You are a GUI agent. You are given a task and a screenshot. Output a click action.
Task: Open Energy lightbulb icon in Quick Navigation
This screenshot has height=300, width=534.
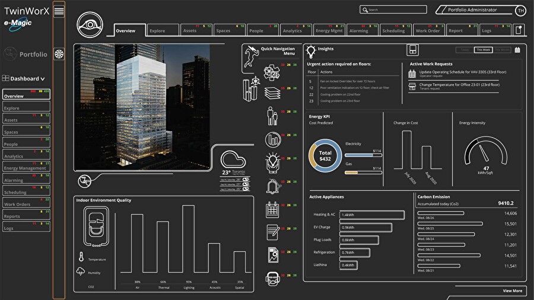tap(273, 162)
